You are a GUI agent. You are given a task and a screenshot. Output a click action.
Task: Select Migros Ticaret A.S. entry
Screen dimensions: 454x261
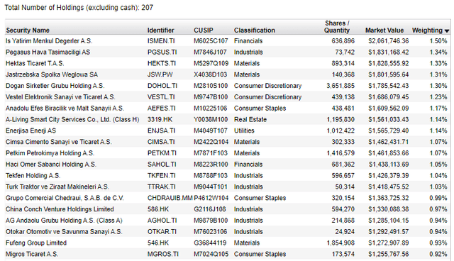click(32, 255)
